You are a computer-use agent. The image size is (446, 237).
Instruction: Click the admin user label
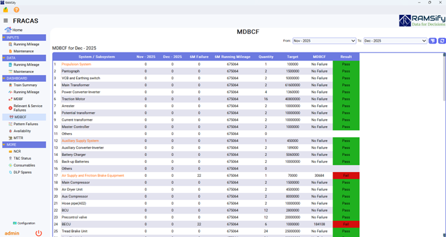[x=12, y=233]
